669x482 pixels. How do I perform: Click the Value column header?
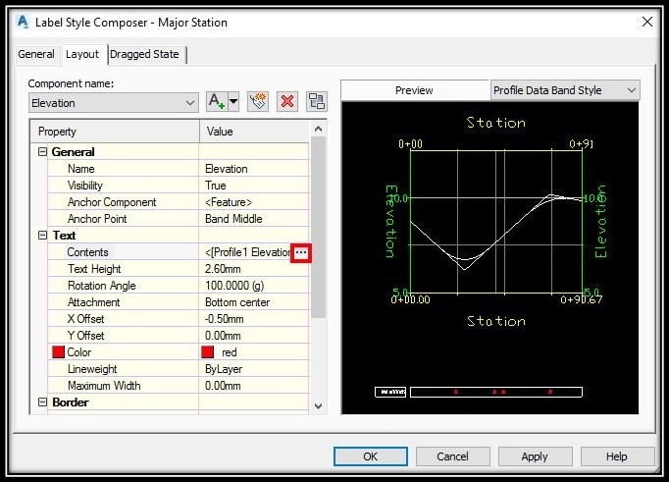coord(254,132)
